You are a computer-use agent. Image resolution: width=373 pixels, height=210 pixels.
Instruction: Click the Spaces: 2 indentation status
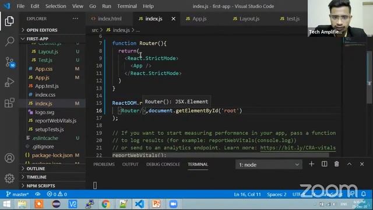click(276, 194)
